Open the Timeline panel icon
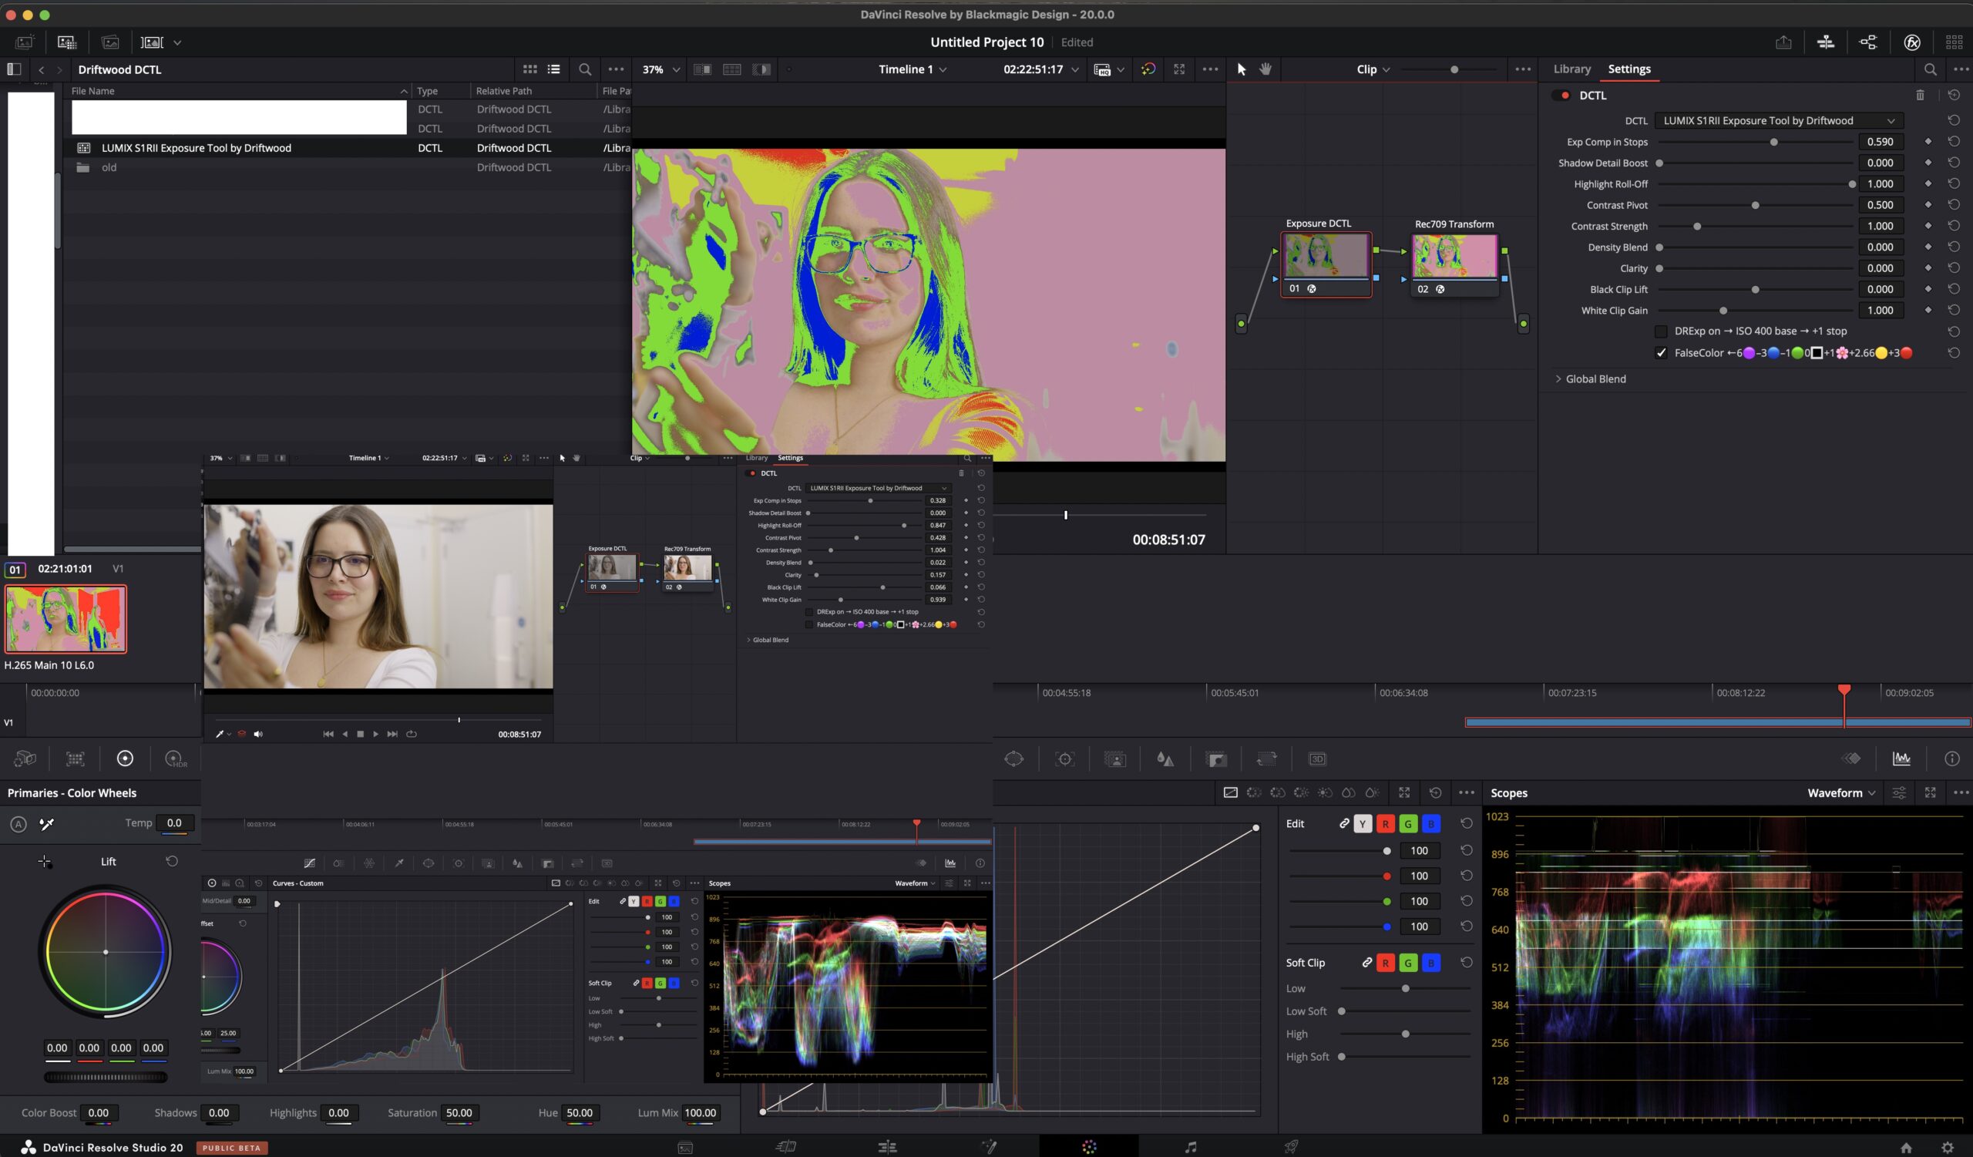Screen dimensions: 1973x1157 (x=1826, y=42)
